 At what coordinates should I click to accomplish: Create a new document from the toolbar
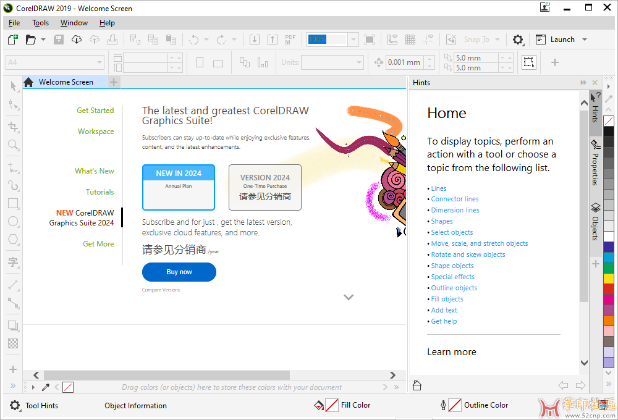coord(12,40)
